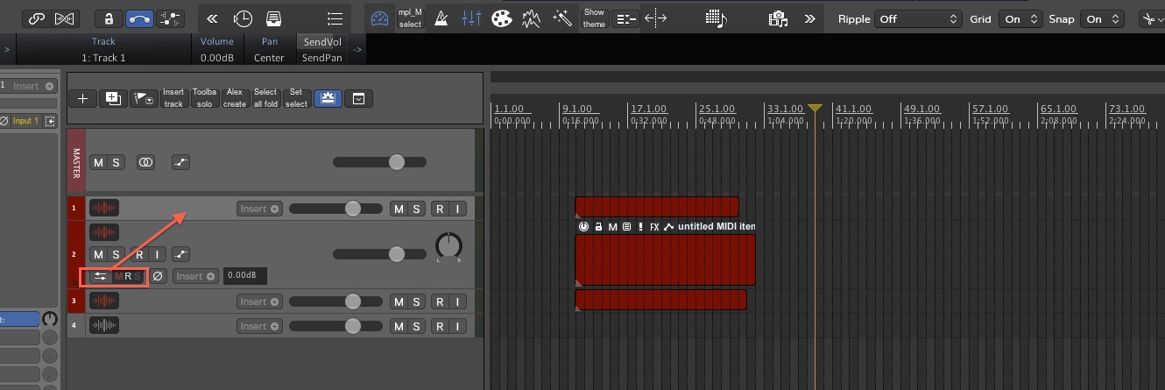This screenshot has width=1165, height=390.
Task: Solo track 4
Action: click(416, 326)
